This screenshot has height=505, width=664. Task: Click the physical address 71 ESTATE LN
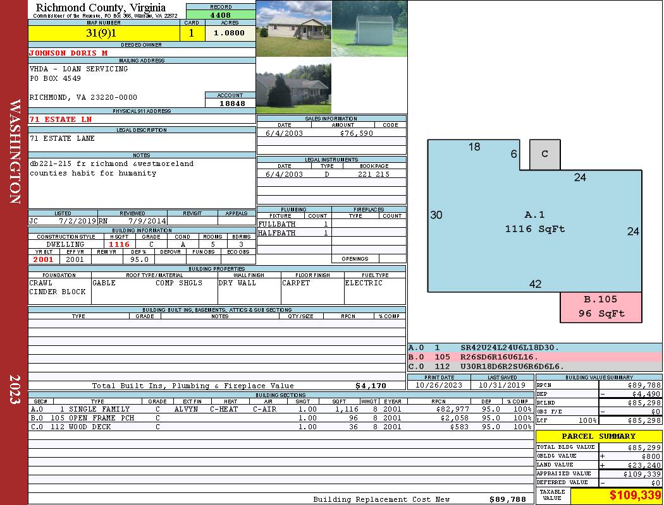pyautogui.click(x=61, y=119)
